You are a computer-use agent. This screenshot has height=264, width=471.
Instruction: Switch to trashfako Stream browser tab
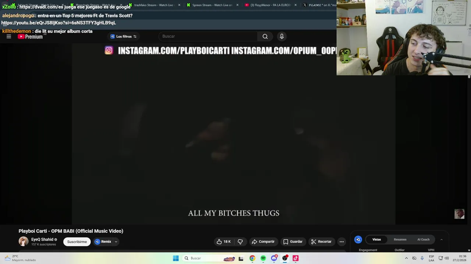pos(155,5)
